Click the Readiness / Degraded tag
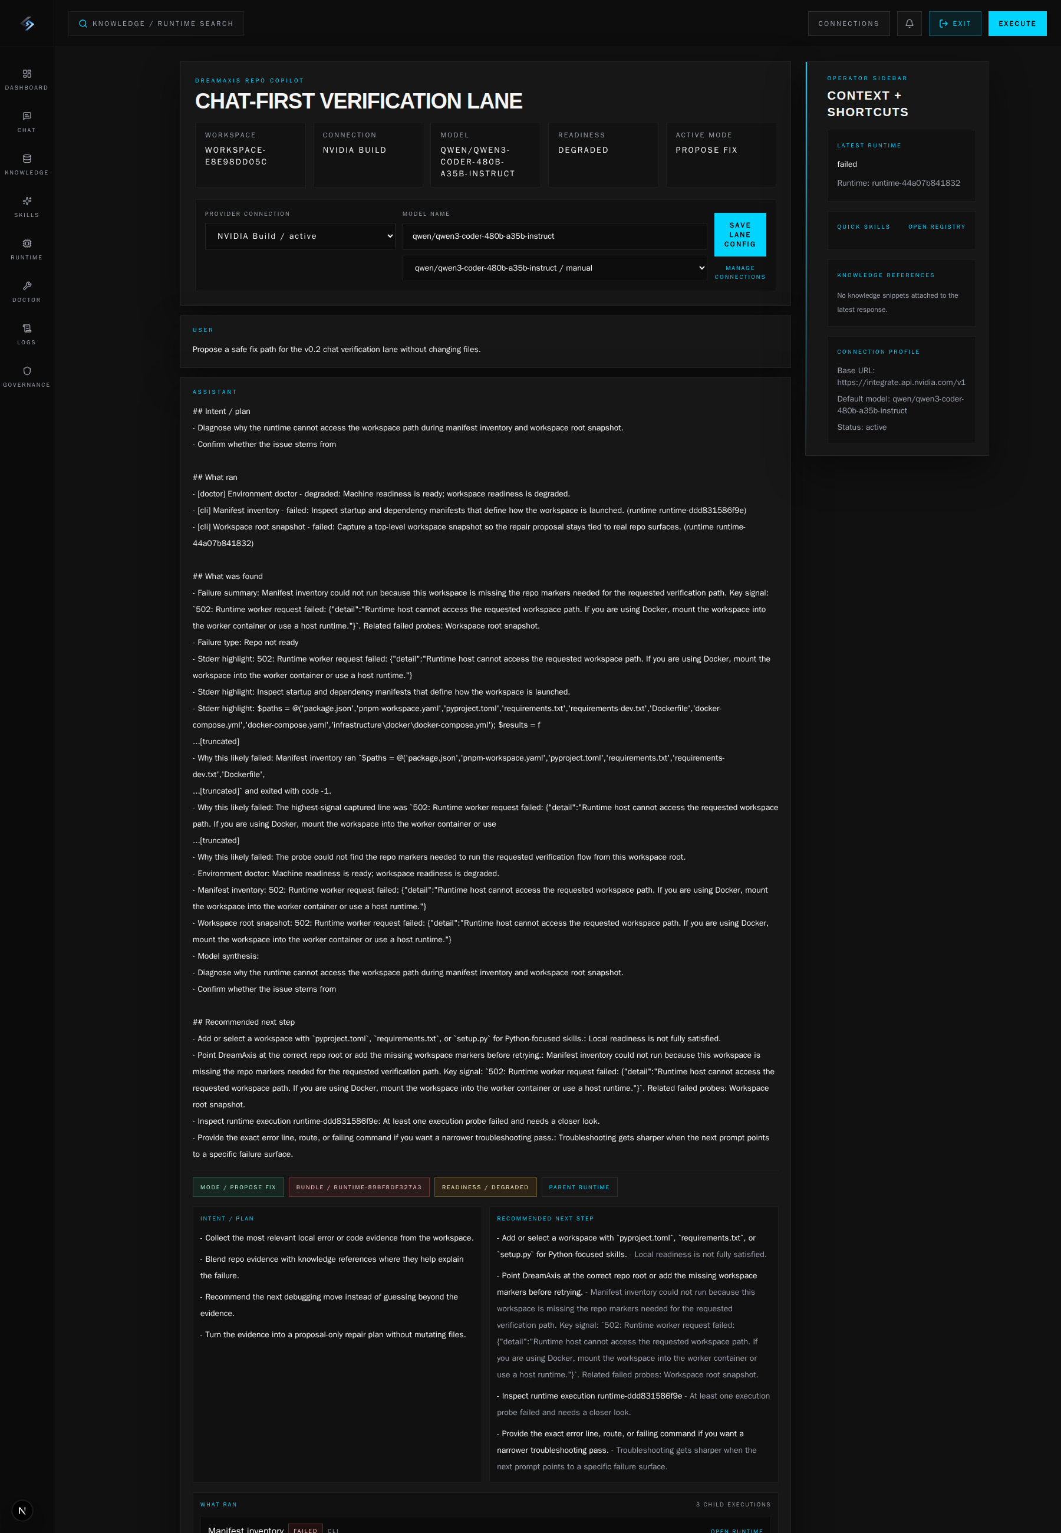 tap(485, 1187)
